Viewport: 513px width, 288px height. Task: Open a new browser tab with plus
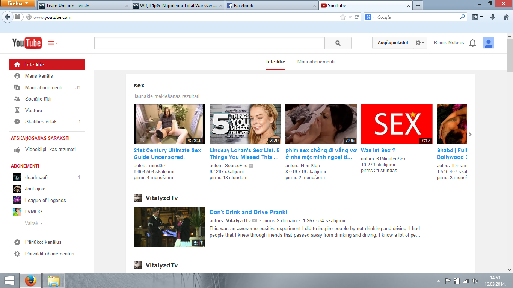pos(418,6)
